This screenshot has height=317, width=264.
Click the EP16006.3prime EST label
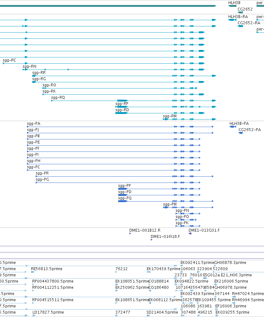pyautogui.click(x=231, y=306)
